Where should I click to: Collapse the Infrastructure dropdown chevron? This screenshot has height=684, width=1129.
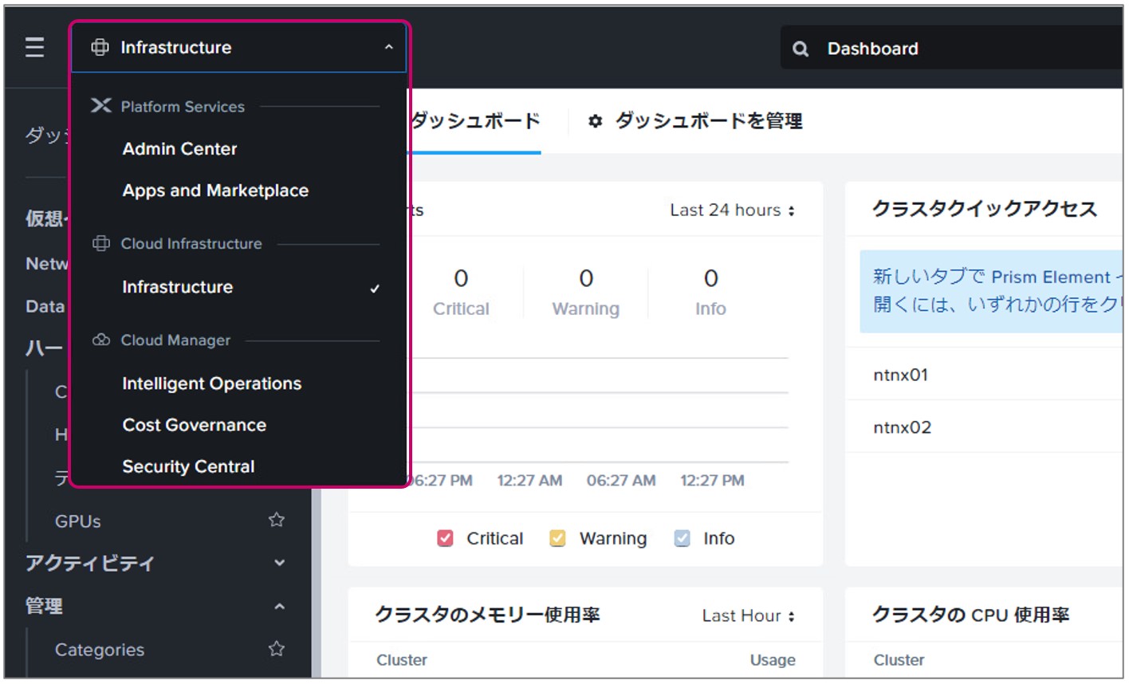click(388, 47)
